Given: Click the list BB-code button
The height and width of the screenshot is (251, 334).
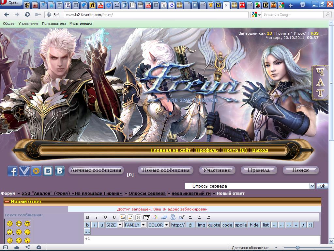Looking at the screenshot, I should click(x=266, y=225).
